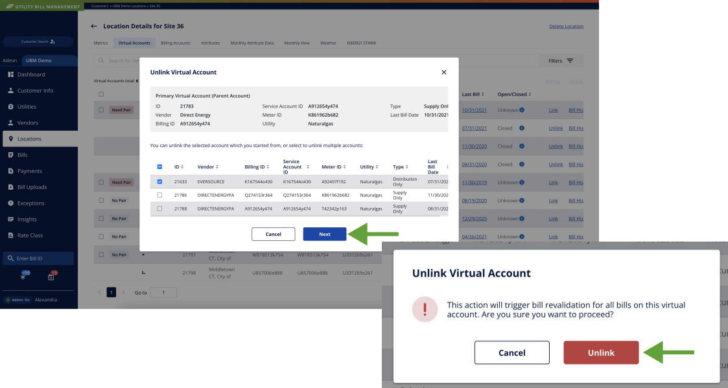Click the Filters funnel icon
The width and height of the screenshot is (728, 388).
click(x=570, y=61)
